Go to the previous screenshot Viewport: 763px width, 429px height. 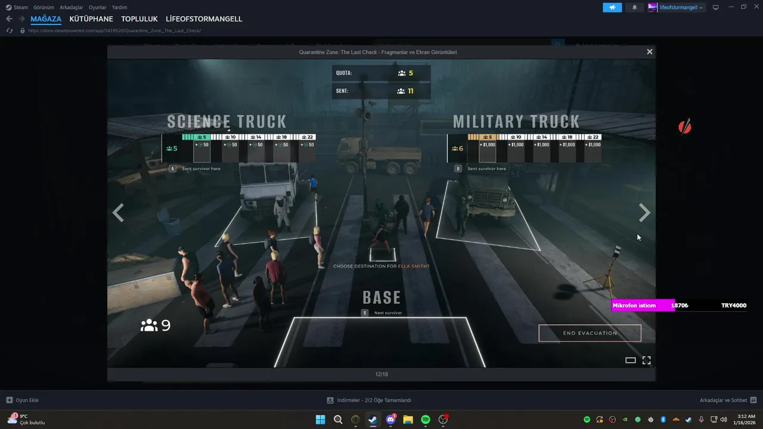point(118,213)
